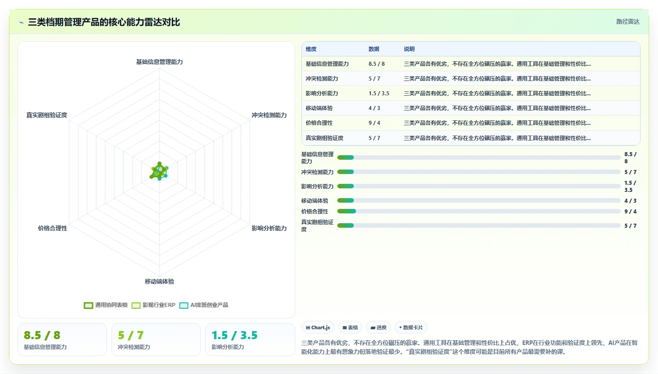The height and width of the screenshot is (374, 658).
Task: Select the 数据卡片 tag chip
Action: click(411, 327)
